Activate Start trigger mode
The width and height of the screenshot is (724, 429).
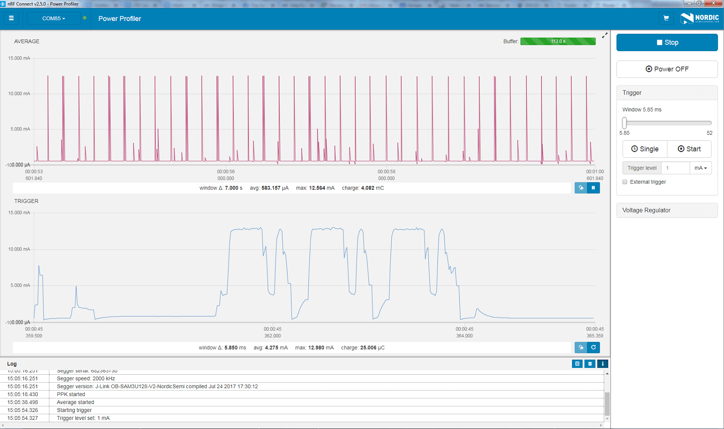coord(689,149)
